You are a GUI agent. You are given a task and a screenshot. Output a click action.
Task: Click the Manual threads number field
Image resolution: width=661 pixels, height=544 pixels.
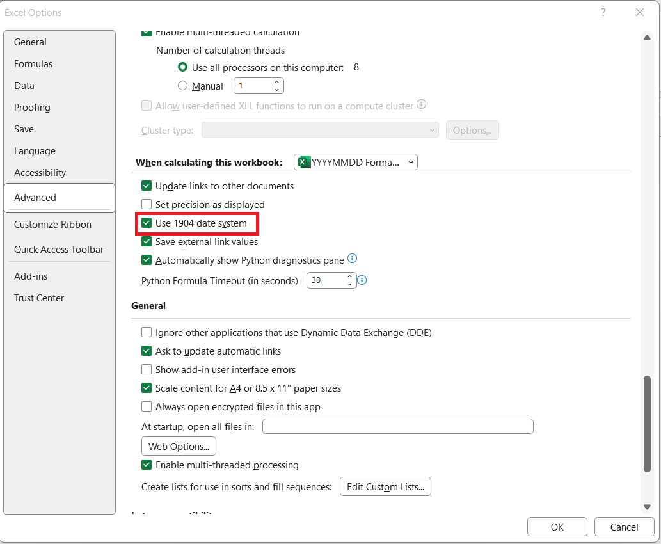pyautogui.click(x=254, y=86)
